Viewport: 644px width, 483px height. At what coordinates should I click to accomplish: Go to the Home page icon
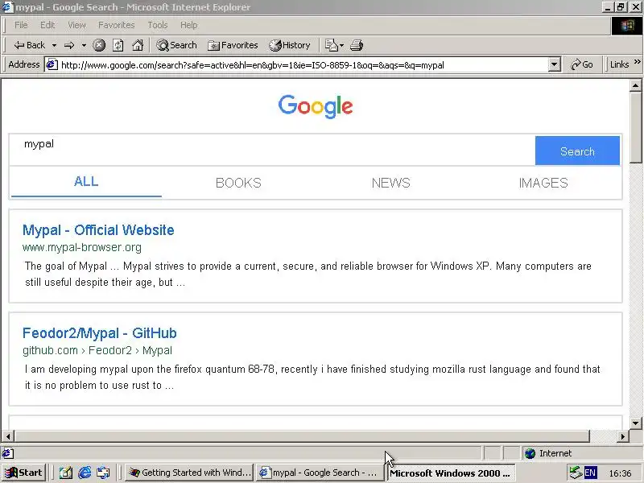click(138, 45)
